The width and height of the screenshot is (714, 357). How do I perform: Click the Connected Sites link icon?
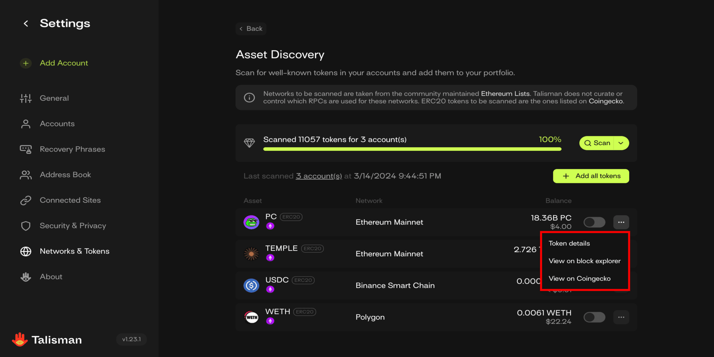click(26, 200)
